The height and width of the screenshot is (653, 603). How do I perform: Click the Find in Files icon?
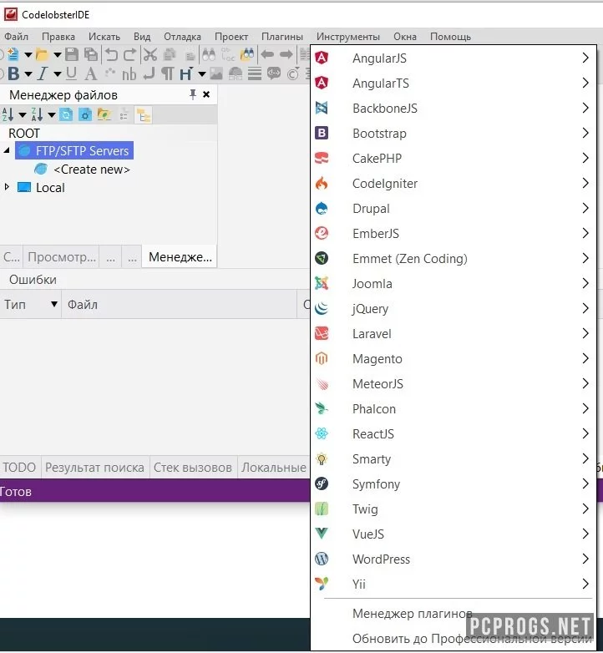(x=247, y=54)
